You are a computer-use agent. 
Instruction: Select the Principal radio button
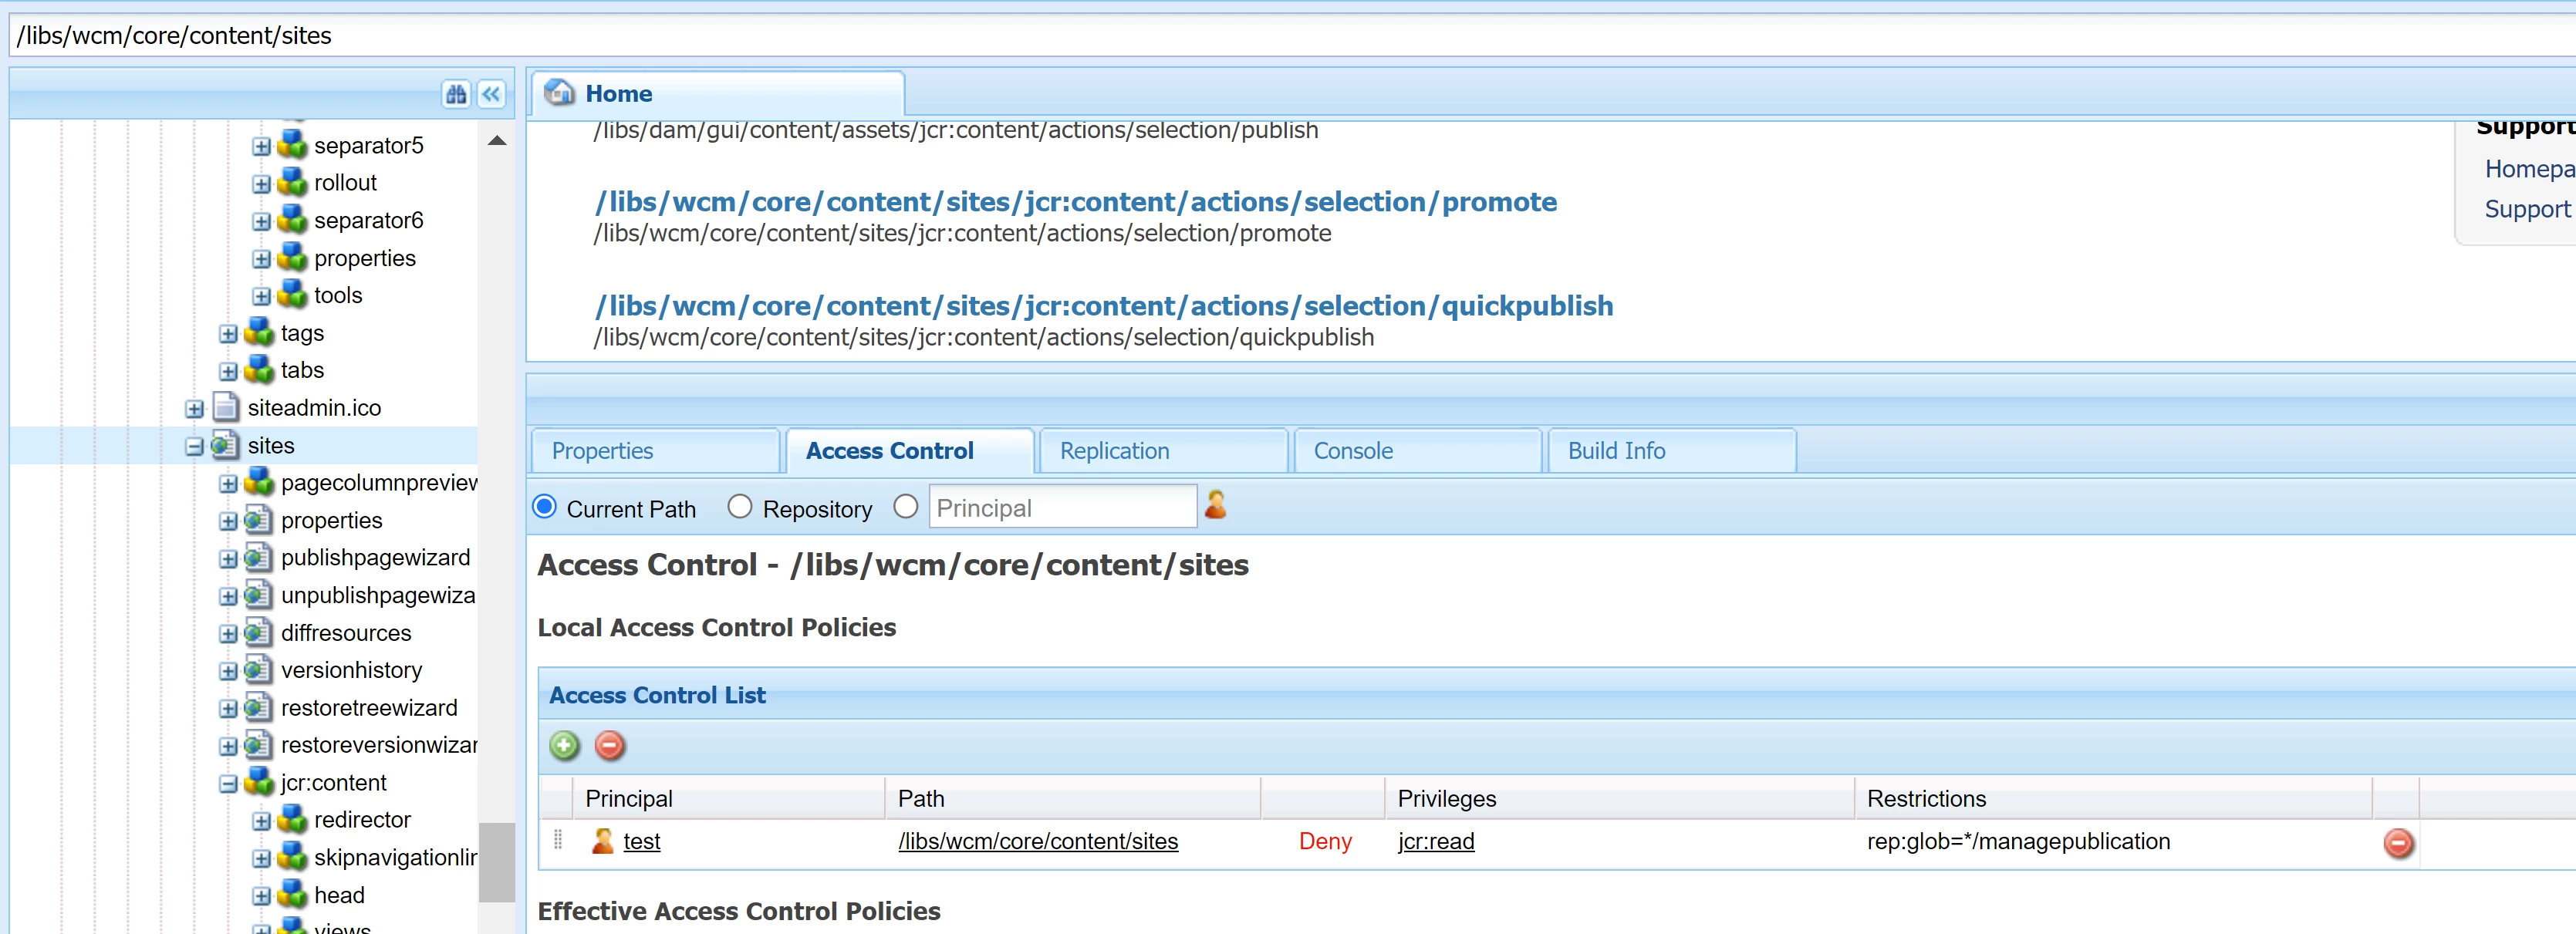906,507
